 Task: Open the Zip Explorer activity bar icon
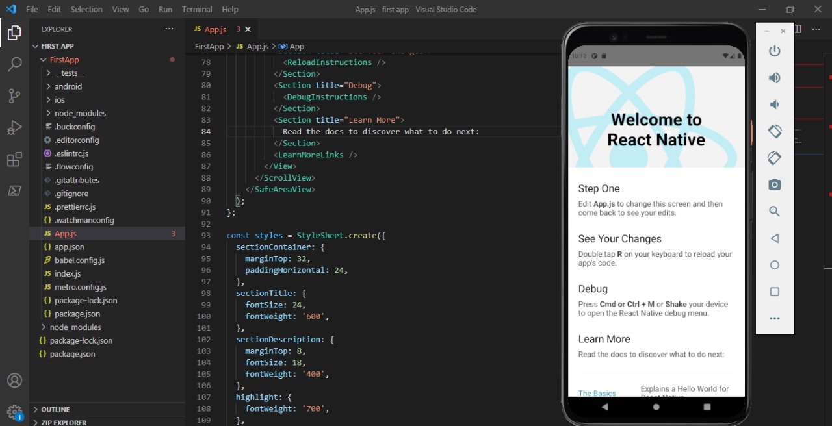(14, 191)
